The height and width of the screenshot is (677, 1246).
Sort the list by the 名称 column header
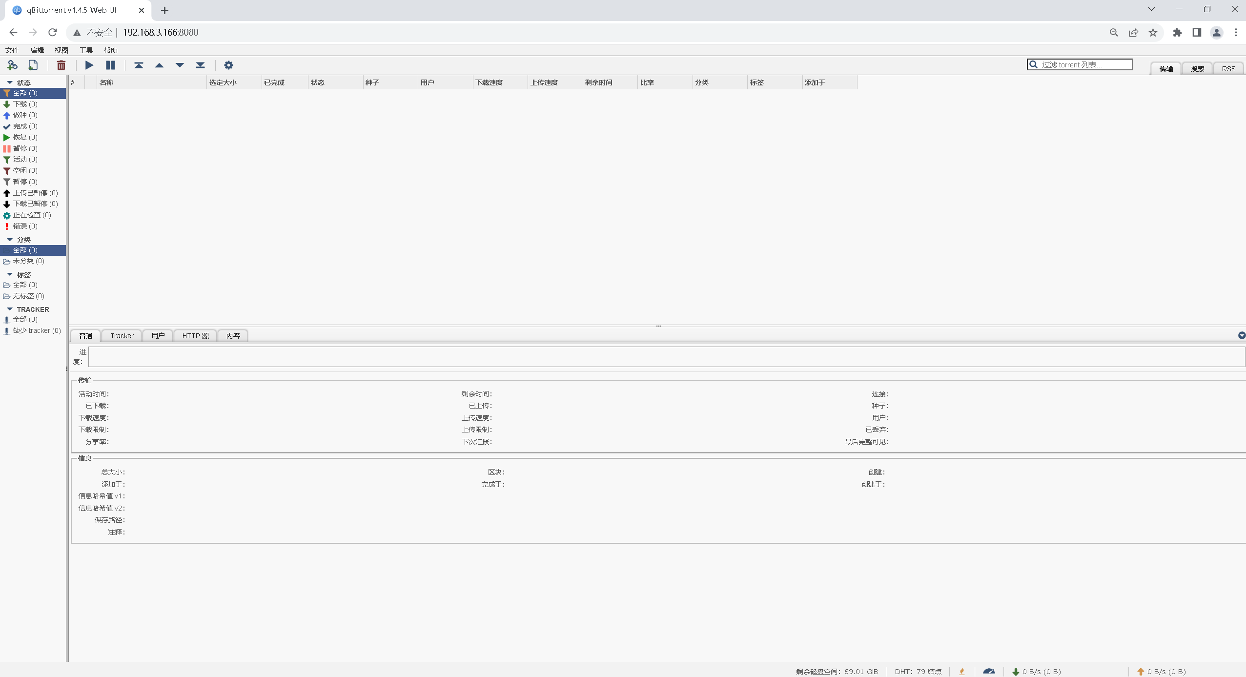[x=151, y=82]
